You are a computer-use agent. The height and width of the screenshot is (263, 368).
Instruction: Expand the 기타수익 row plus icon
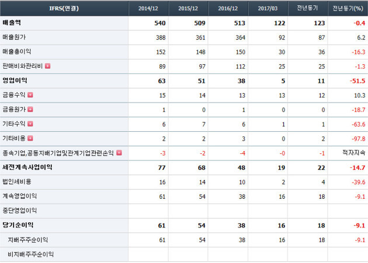[30, 124]
